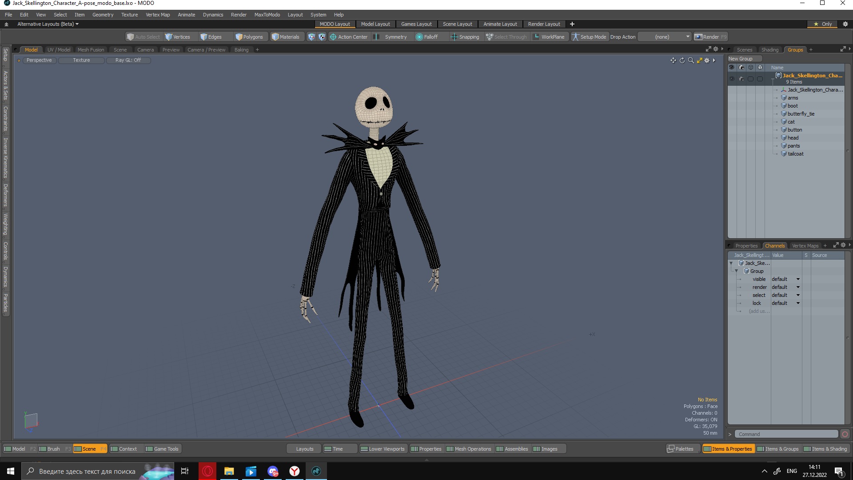
Task: Switch to the Shading tab
Action: (769, 50)
